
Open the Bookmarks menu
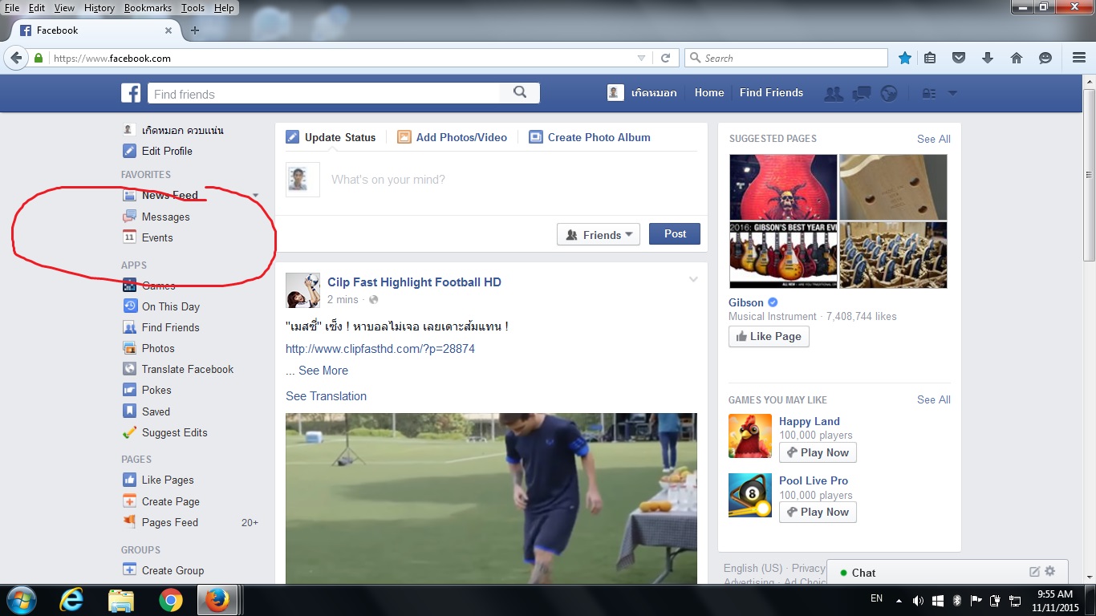148,8
